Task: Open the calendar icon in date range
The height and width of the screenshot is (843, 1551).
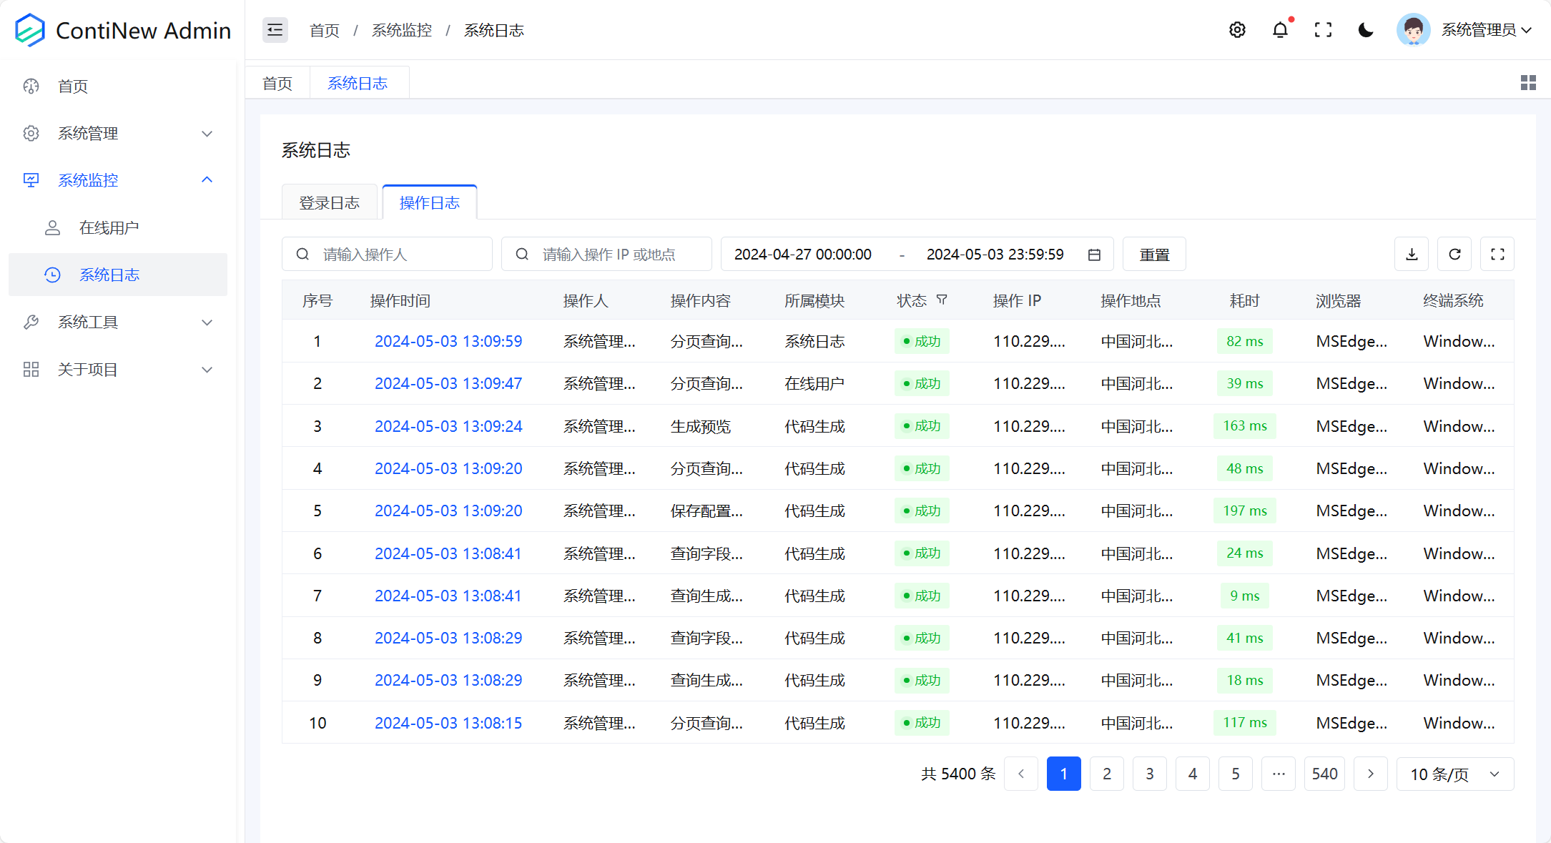Action: point(1093,254)
